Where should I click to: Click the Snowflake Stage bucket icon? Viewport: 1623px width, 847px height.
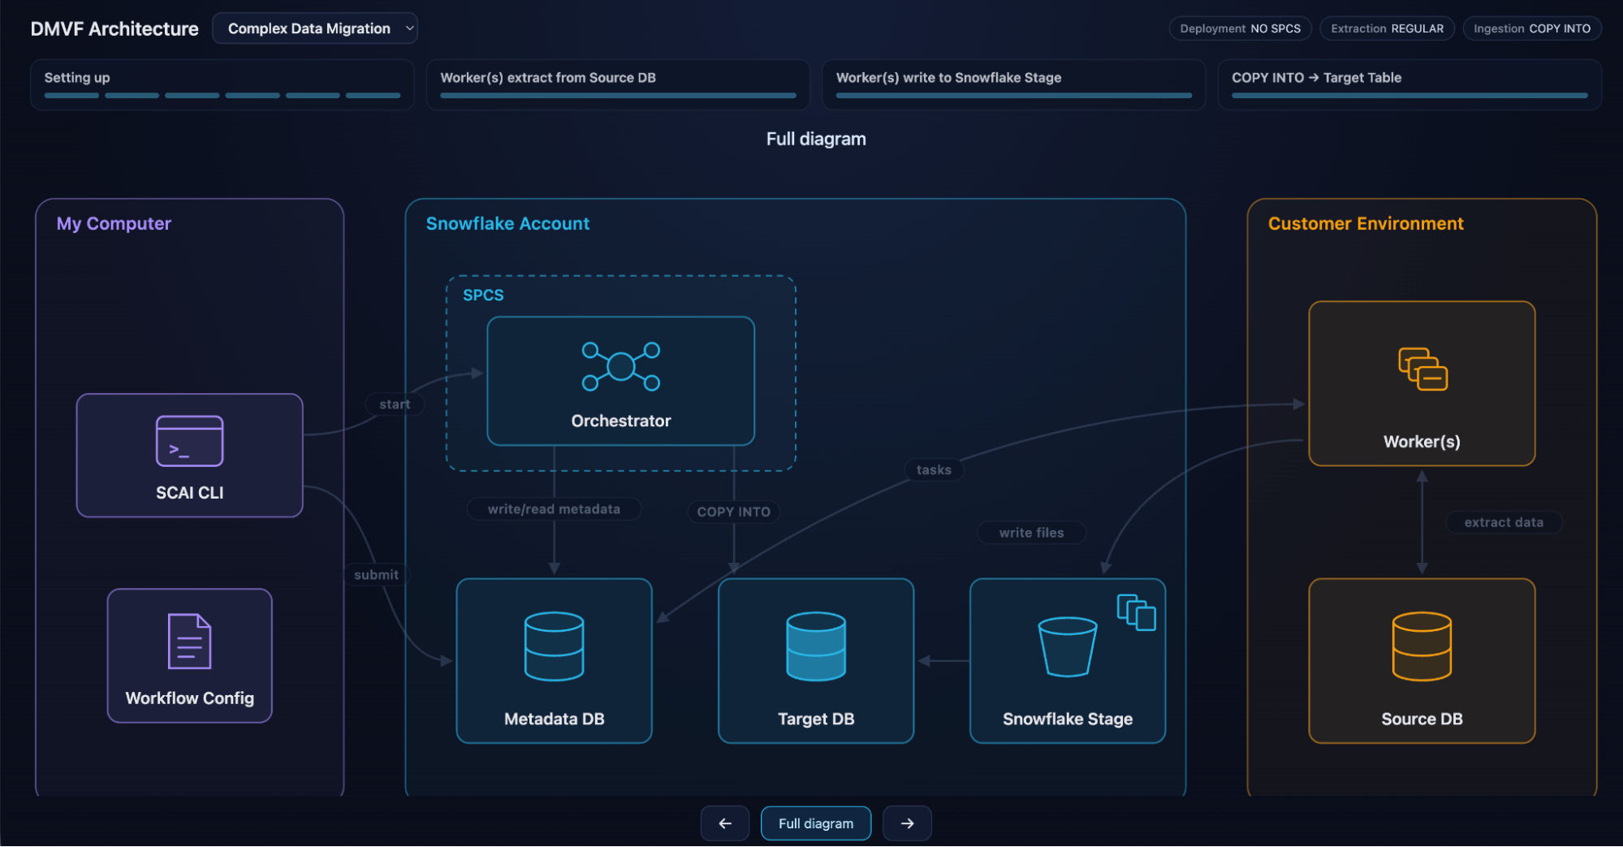pyautogui.click(x=1068, y=647)
